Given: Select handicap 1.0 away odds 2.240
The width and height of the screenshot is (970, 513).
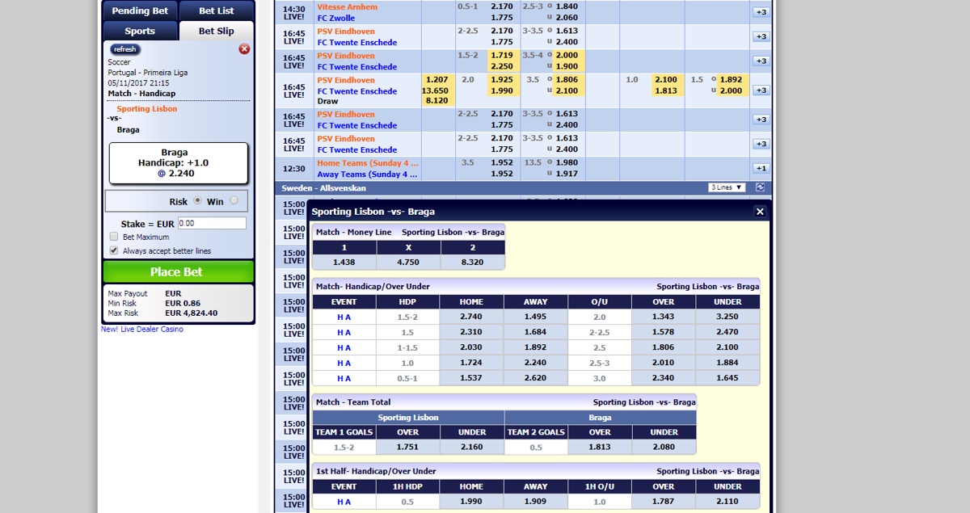Looking at the screenshot, I should 535,363.
